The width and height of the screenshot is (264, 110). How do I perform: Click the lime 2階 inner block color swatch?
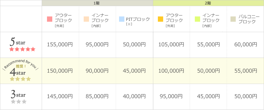coord(197,19)
